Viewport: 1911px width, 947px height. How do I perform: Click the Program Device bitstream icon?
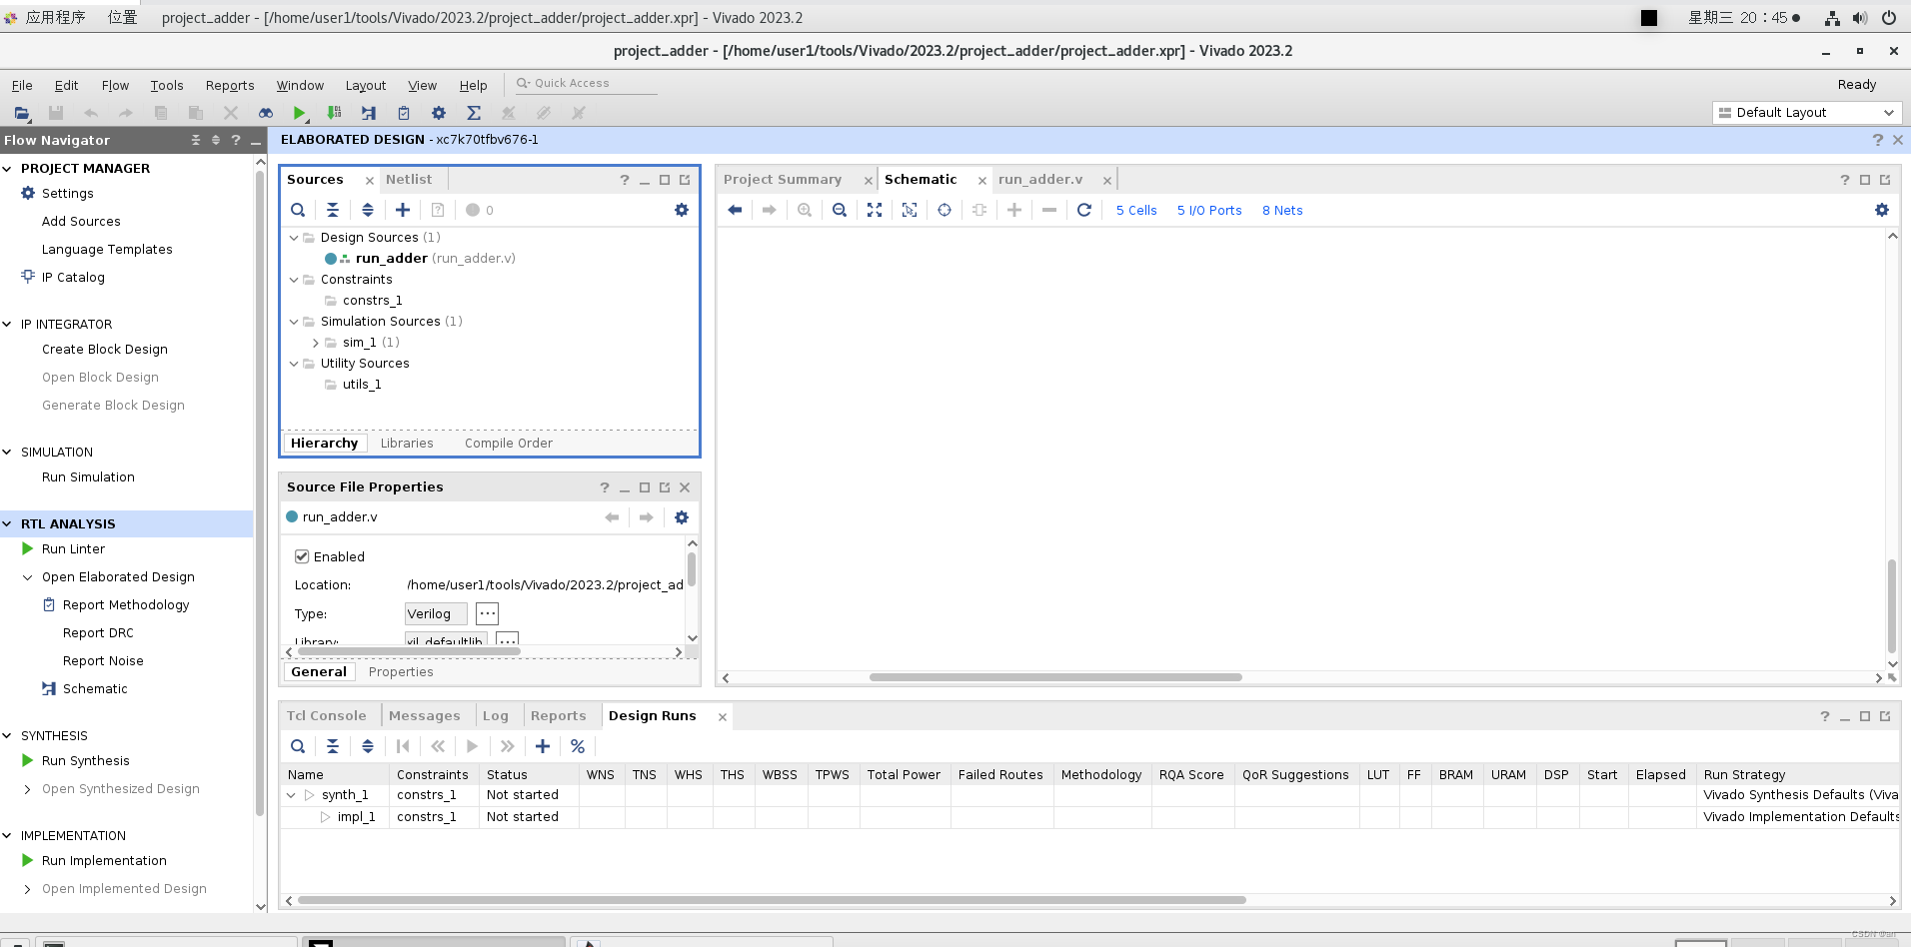coord(334,113)
